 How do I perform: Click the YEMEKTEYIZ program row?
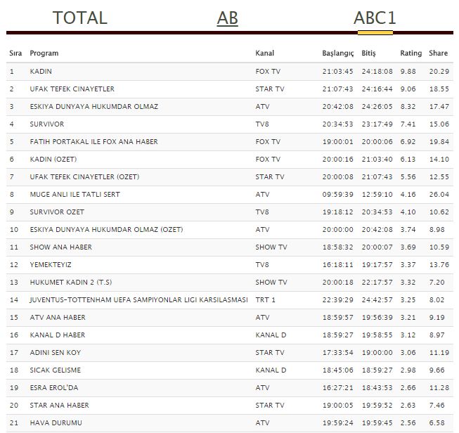51,265
